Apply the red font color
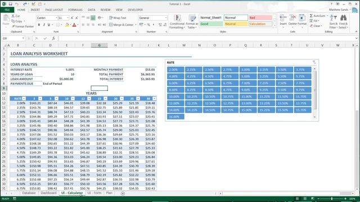Viewport: 360px width, 202px height. click(74, 25)
